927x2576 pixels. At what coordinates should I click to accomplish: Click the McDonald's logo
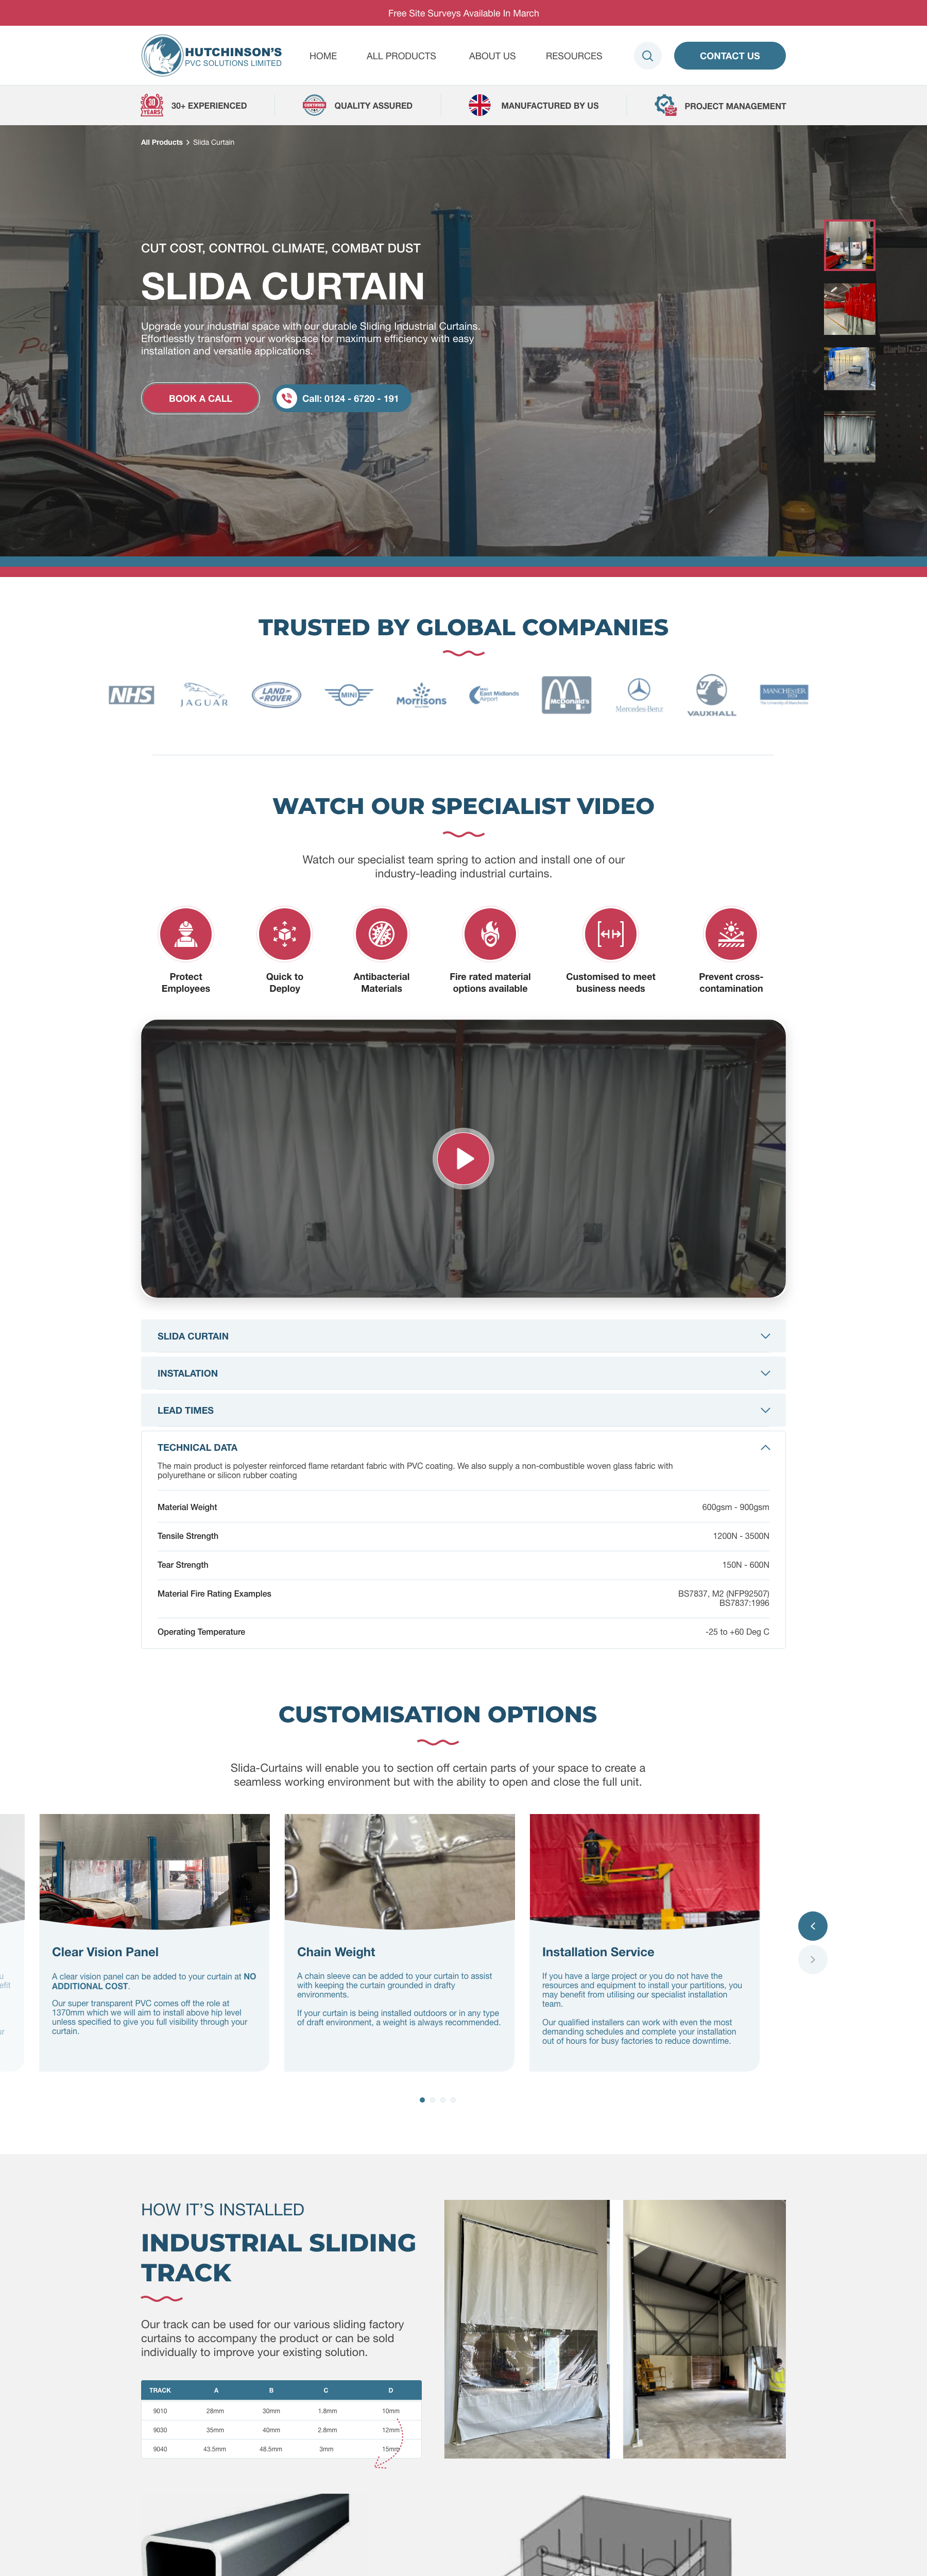tap(566, 695)
